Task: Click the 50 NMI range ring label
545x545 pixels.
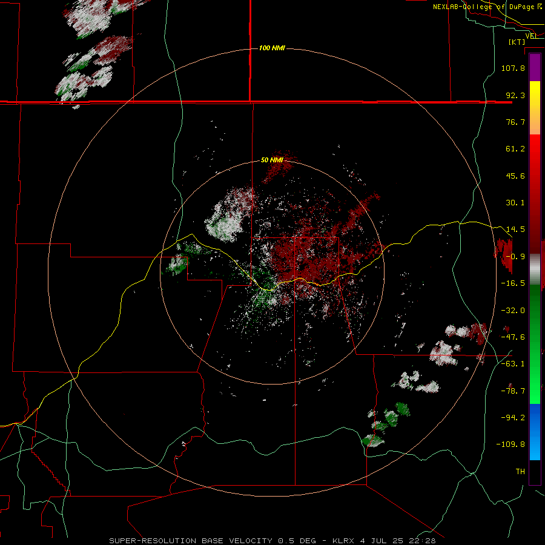Action: click(272, 160)
